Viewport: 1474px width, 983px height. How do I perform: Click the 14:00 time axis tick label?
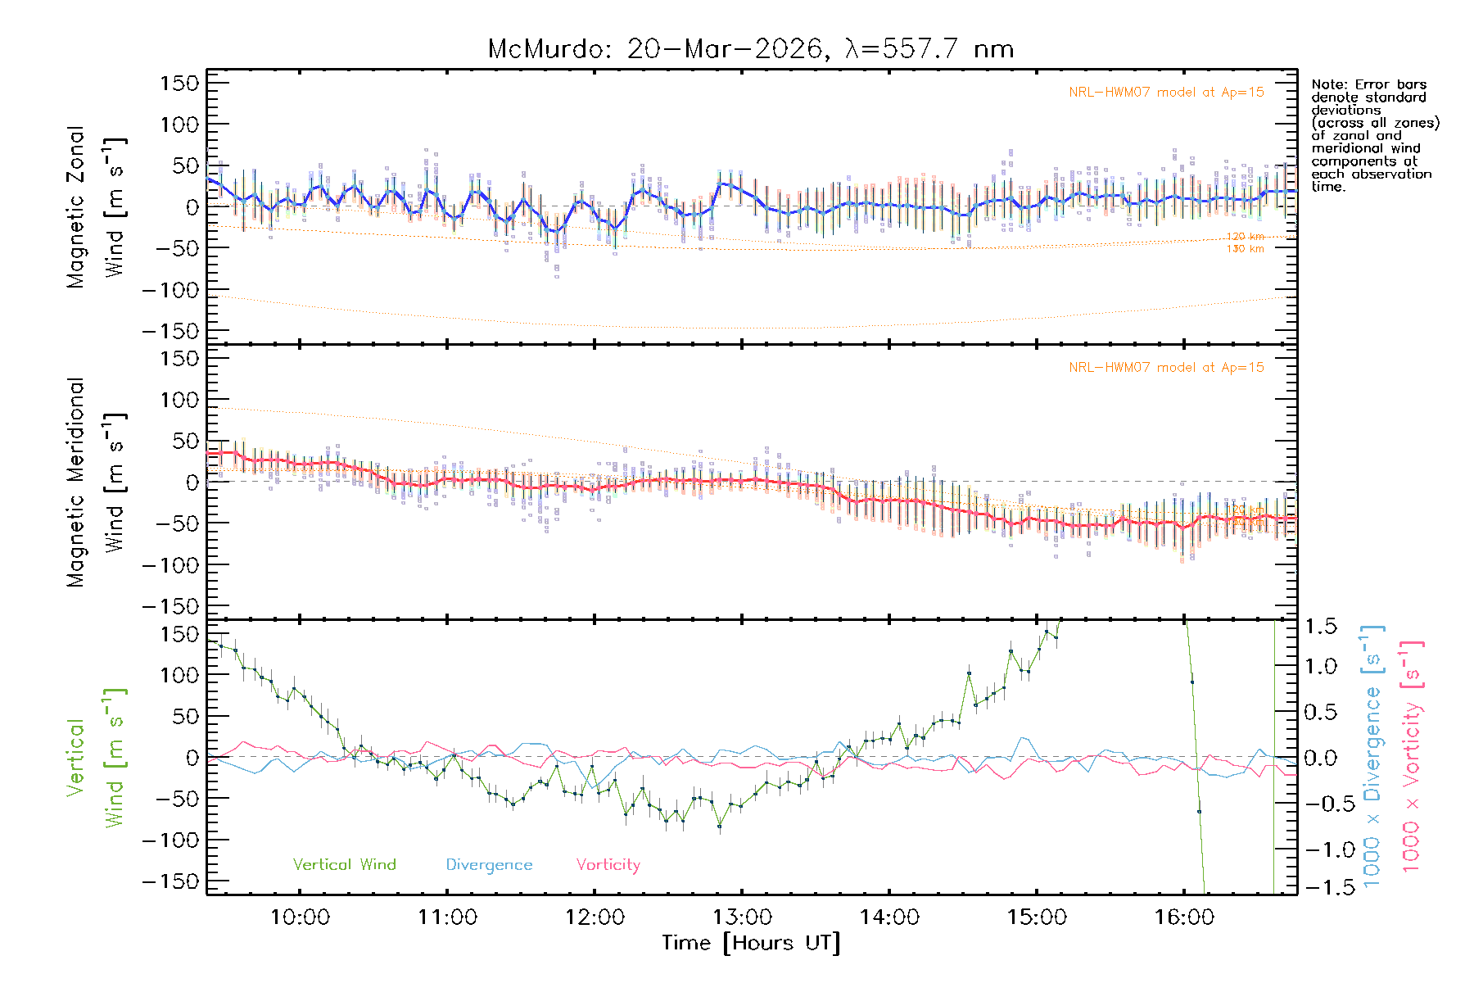click(x=889, y=917)
